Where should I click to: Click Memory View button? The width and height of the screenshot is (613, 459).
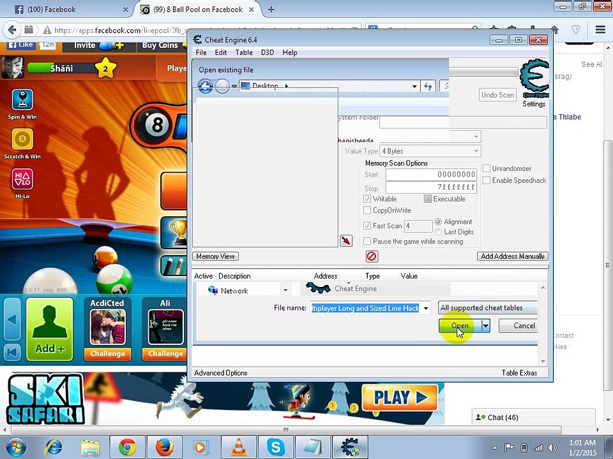[215, 256]
